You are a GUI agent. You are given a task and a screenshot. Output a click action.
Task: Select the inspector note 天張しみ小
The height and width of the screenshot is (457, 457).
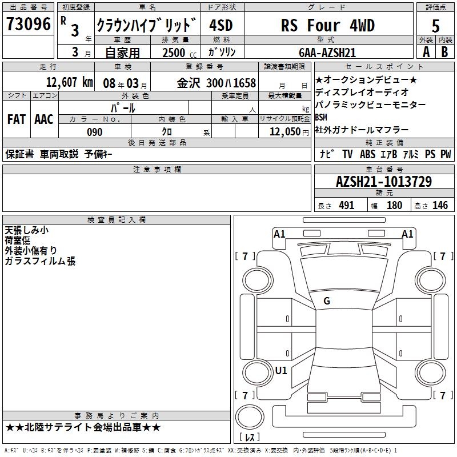coord(26,230)
